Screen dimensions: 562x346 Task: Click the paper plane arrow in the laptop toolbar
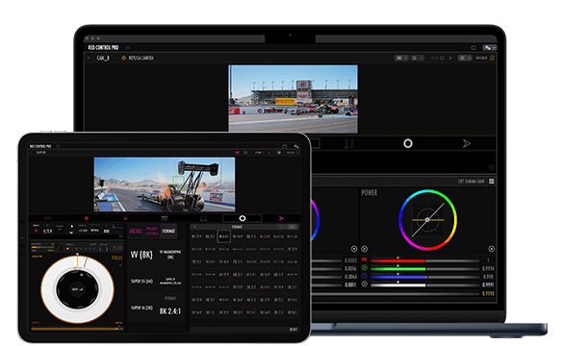[x=466, y=143]
